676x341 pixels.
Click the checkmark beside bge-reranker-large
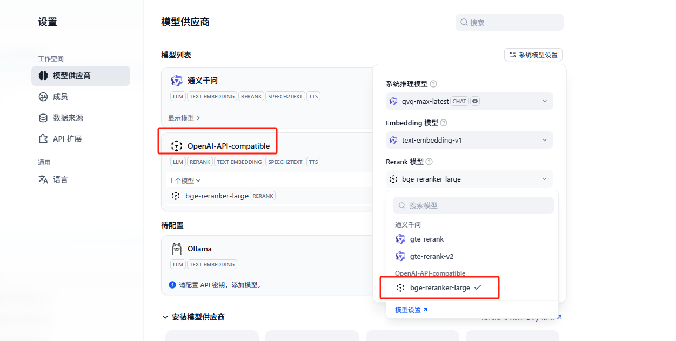[x=477, y=288]
